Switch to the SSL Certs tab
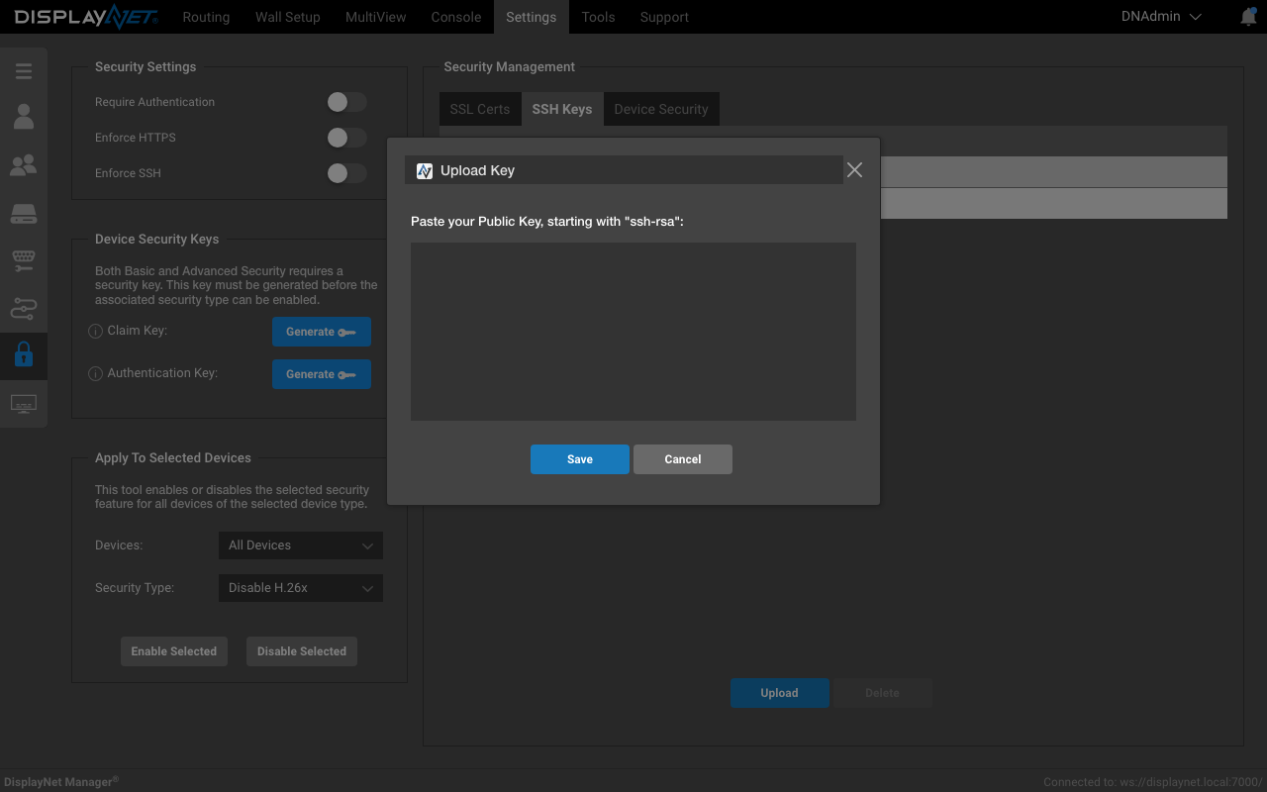The image size is (1267, 792). pyautogui.click(x=480, y=109)
